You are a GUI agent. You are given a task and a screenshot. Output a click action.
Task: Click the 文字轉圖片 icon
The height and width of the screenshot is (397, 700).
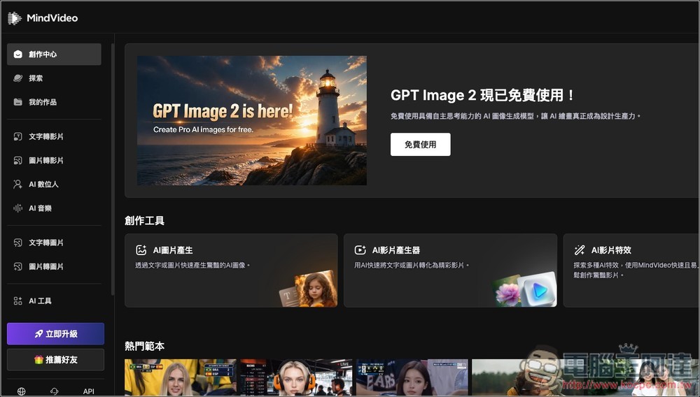[x=18, y=243]
